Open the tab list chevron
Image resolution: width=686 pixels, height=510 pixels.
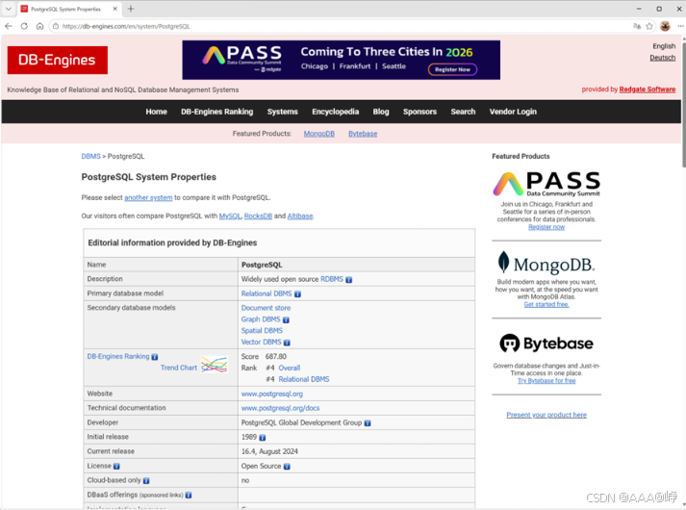tap(9, 9)
